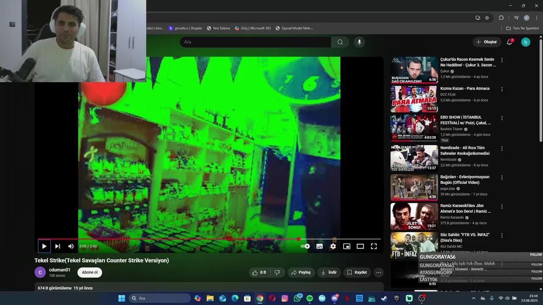Viewport: 543px width, 305px height.
Task: Open options for Söz Sahibi video
Action: 502,236
